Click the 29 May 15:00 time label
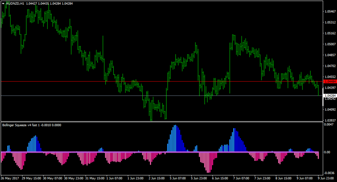The image size is (337, 182). pyautogui.click(x=32, y=178)
